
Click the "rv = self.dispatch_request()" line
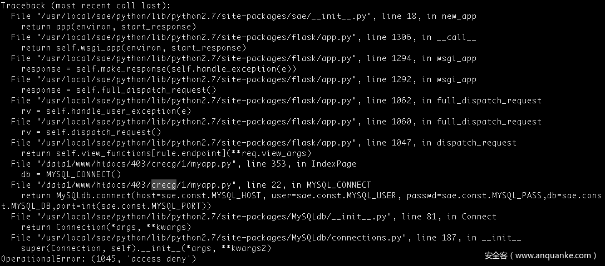pos(91,132)
